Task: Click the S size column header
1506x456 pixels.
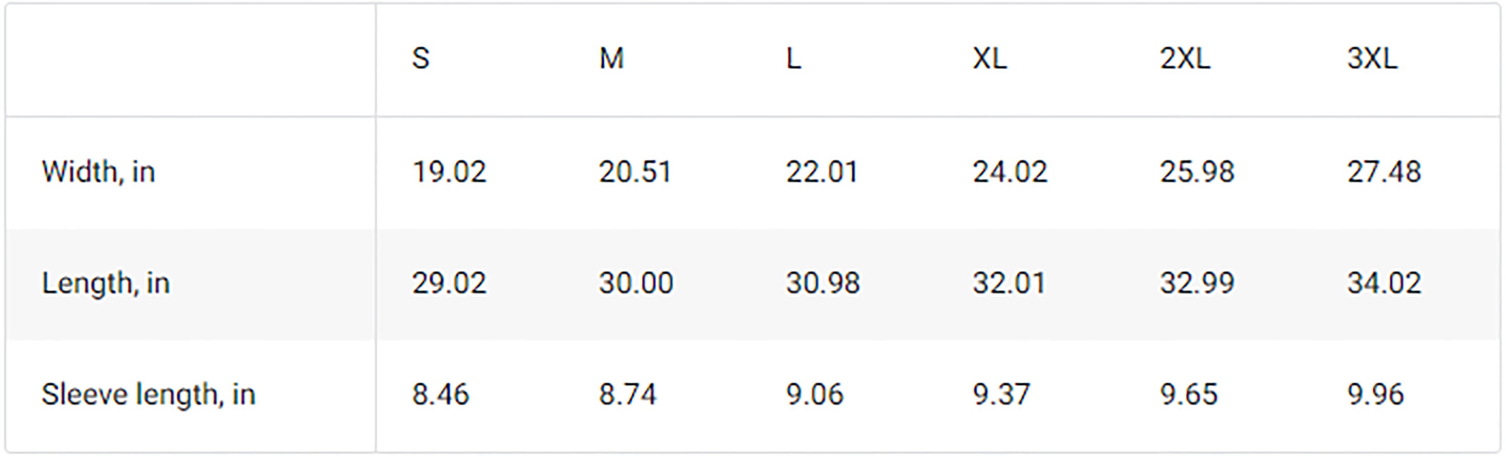Action: click(421, 59)
